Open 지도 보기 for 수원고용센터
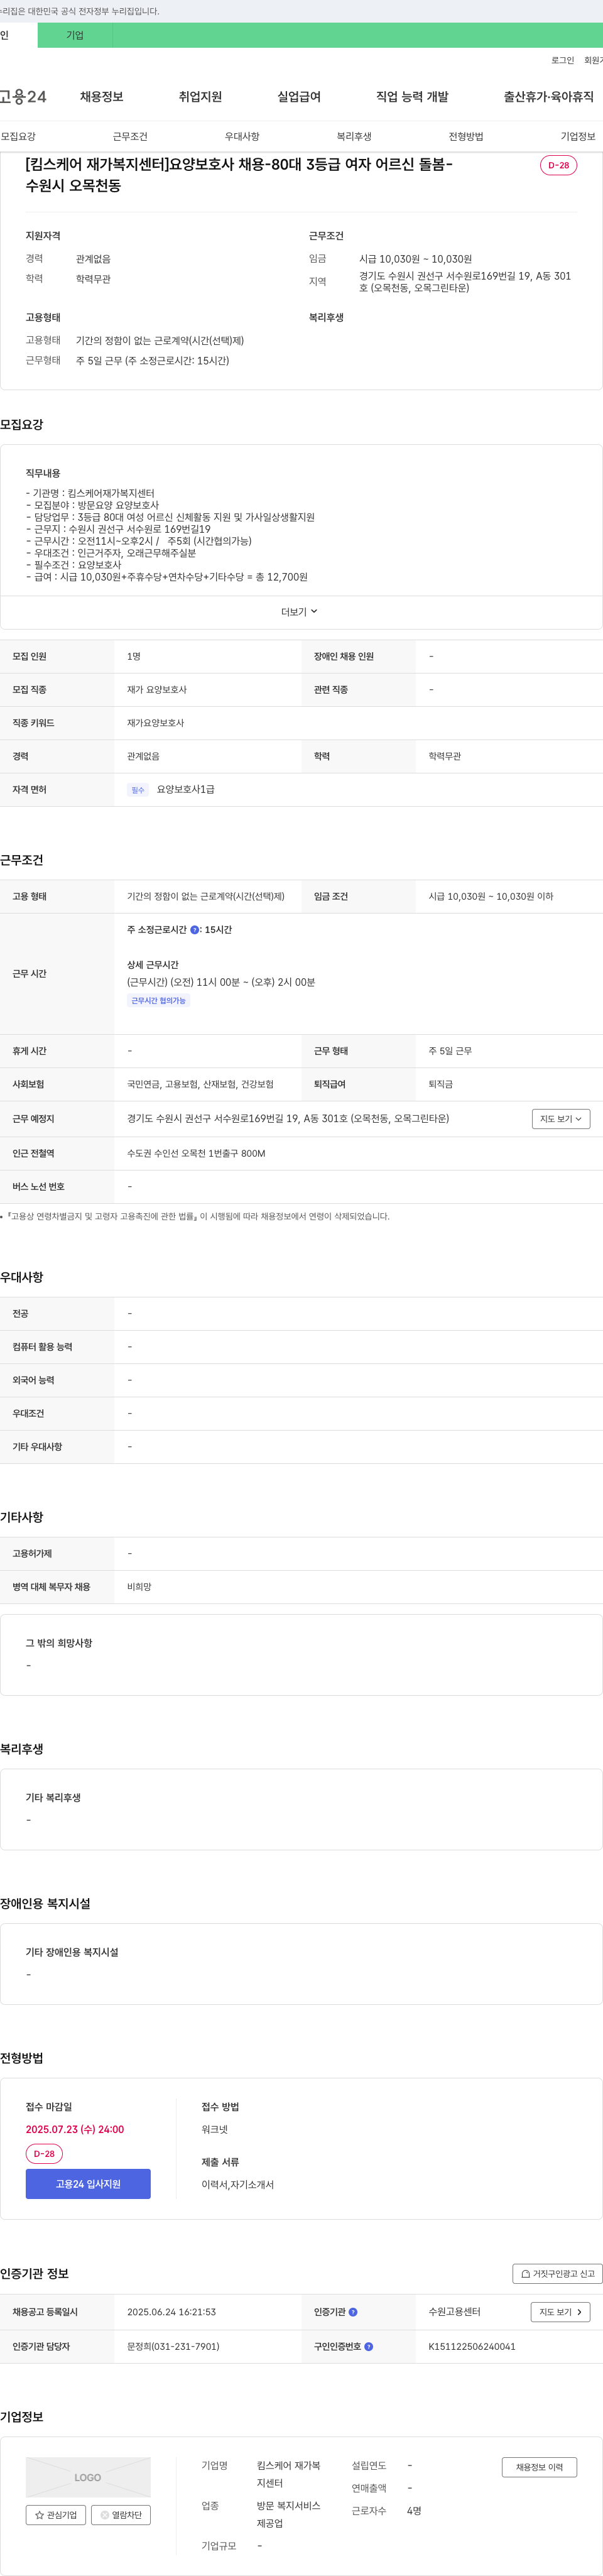 pyautogui.click(x=560, y=2312)
